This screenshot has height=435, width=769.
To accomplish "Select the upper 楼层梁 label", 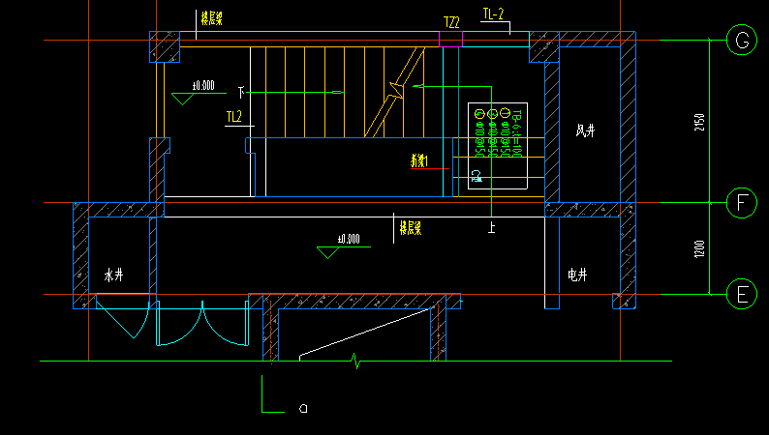I will point(212,19).
